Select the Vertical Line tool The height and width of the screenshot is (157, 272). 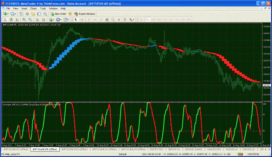point(89,20)
